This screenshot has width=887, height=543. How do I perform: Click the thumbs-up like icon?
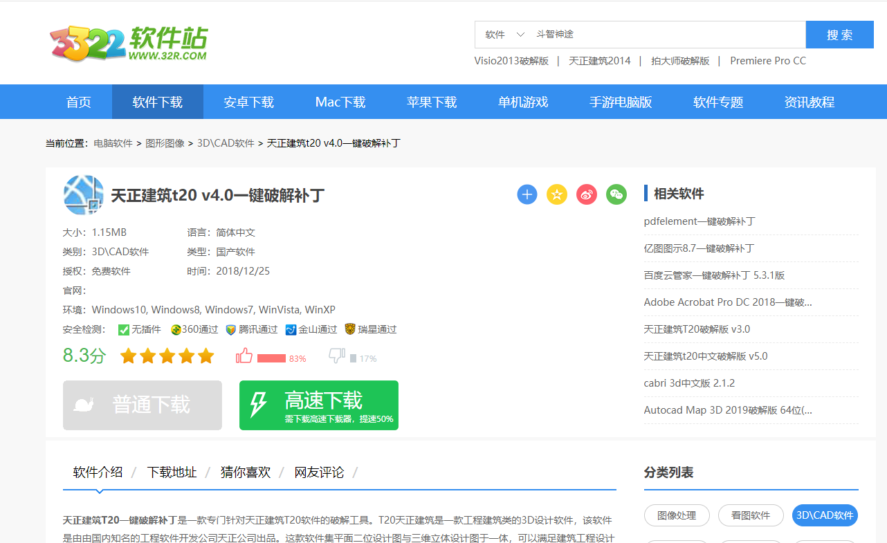click(x=244, y=356)
